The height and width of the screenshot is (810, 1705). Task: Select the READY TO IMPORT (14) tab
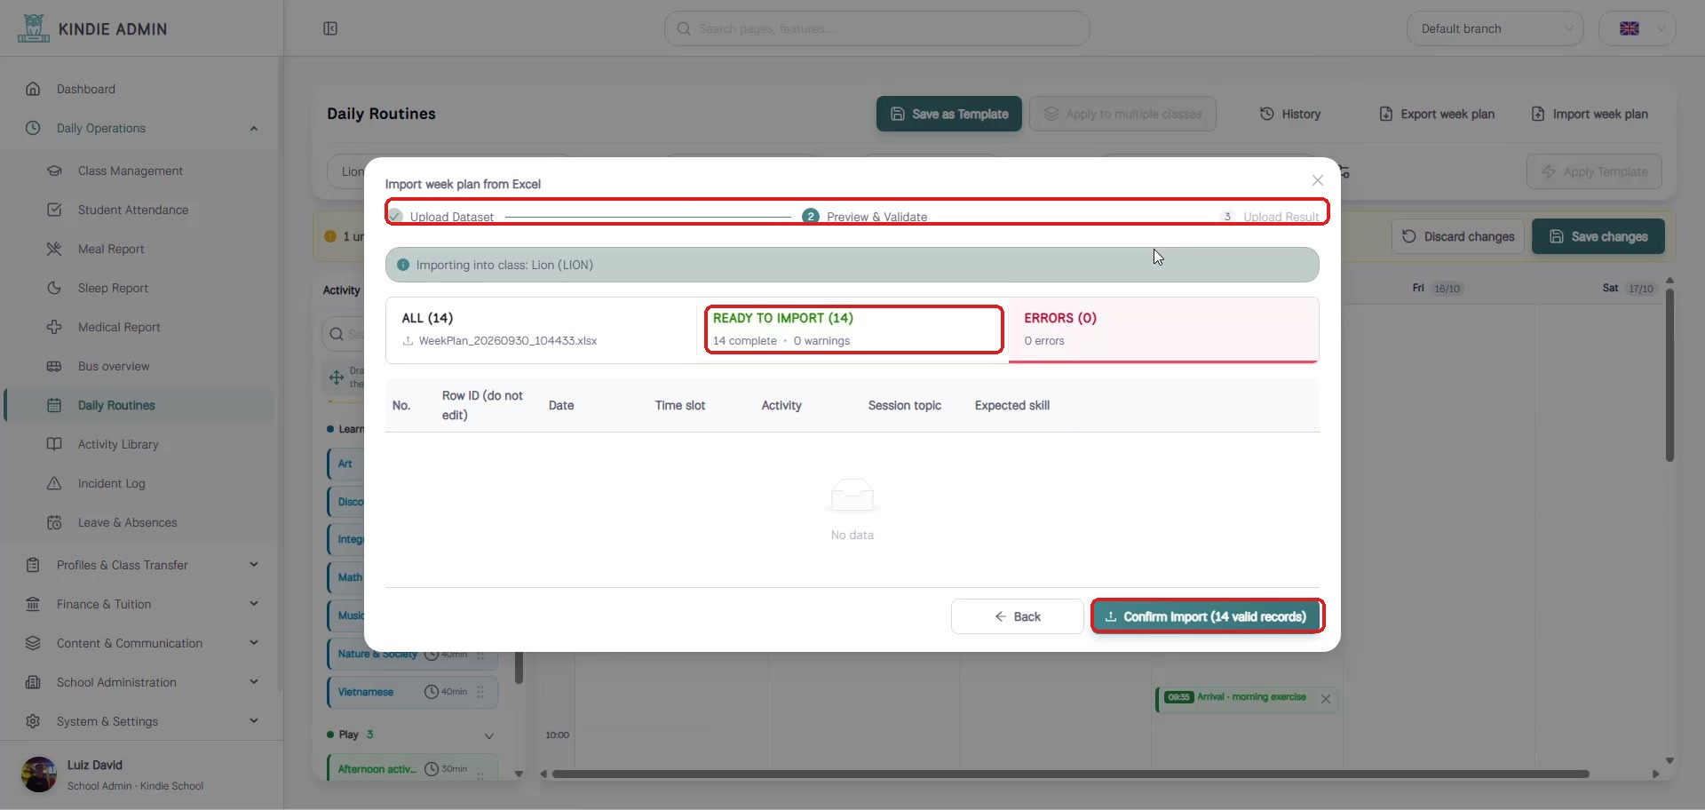click(853, 330)
